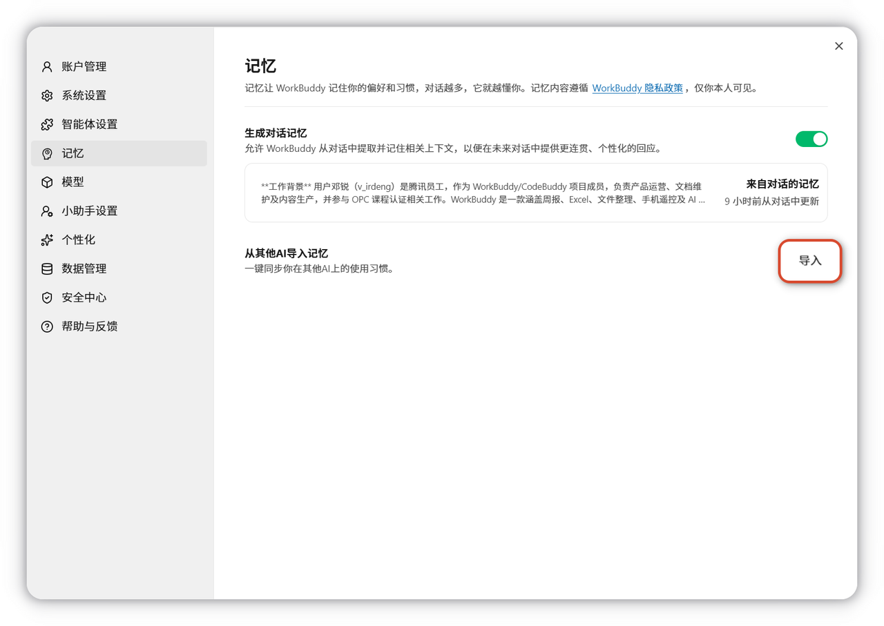Click the 来自对话的记忆 label
The image size is (884, 626).
782,184
